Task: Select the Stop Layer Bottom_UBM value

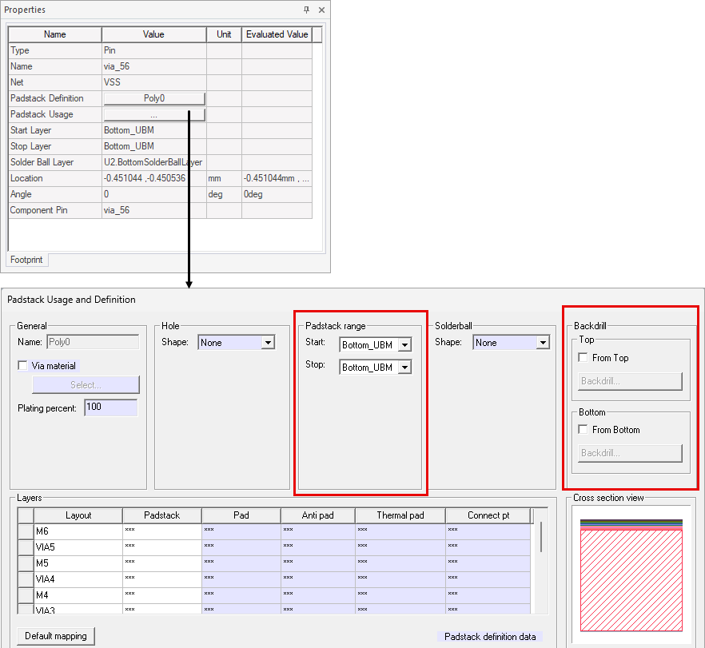Action: click(x=154, y=146)
